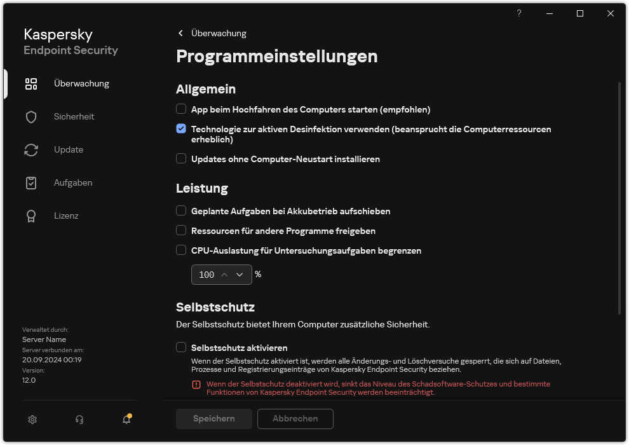
Task: Select the Sicherheit shield icon
Action: click(30, 116)
